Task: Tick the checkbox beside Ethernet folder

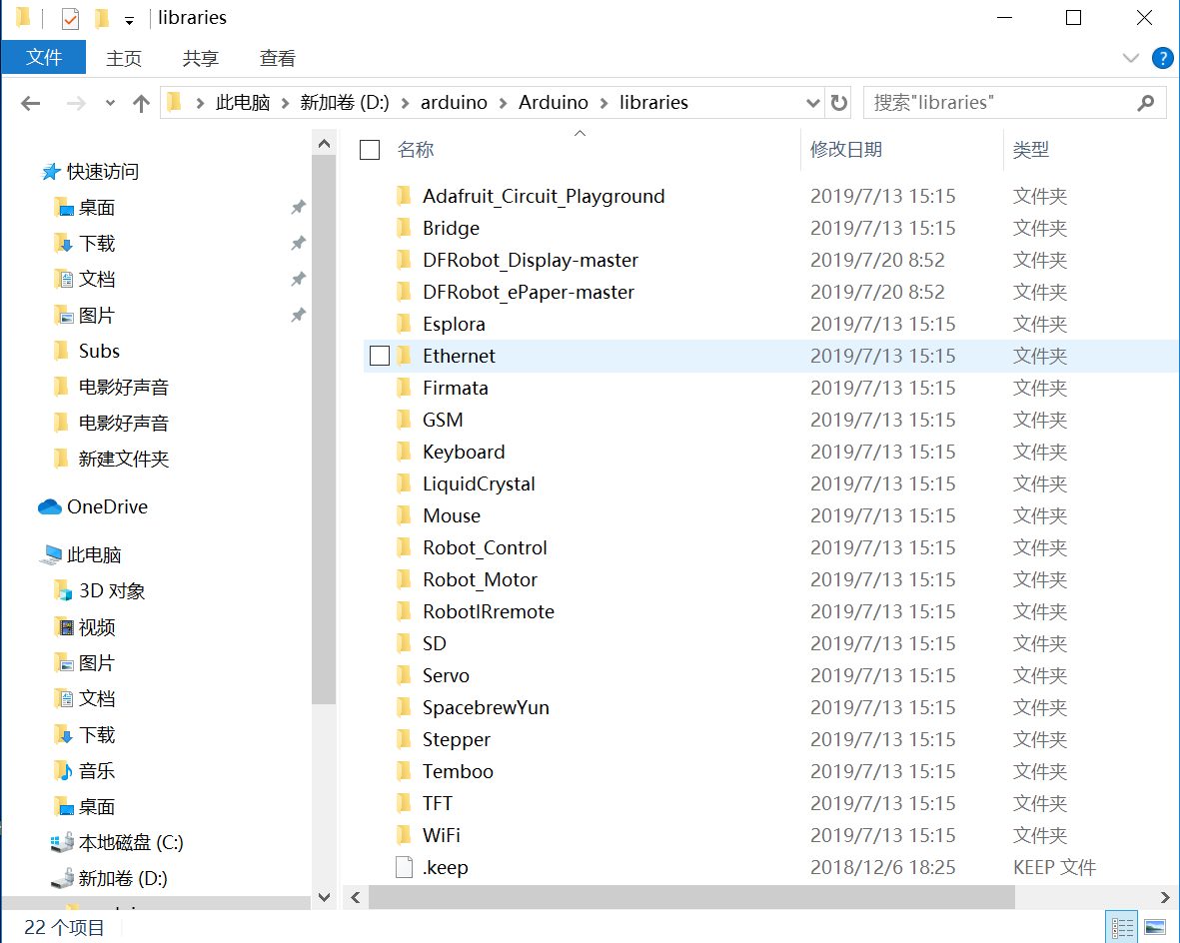Action: (x=380, y=356)
